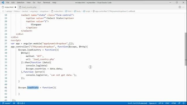Select xampp folder in breadcrumb
This screenshot has width=187, height=105.
tap(9, 11)
